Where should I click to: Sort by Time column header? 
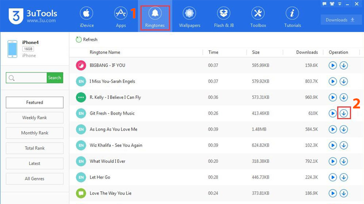coord(213,52)
